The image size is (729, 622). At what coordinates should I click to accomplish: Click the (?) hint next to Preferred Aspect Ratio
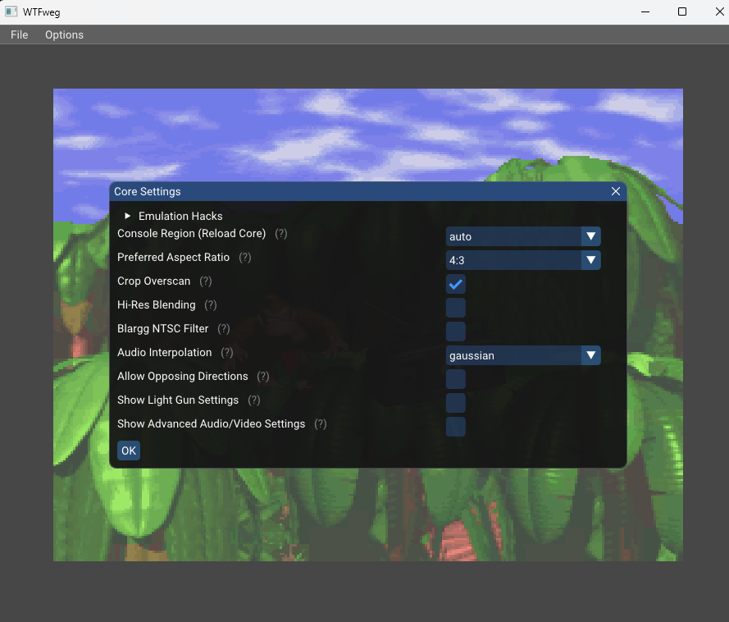click(244, 258)
